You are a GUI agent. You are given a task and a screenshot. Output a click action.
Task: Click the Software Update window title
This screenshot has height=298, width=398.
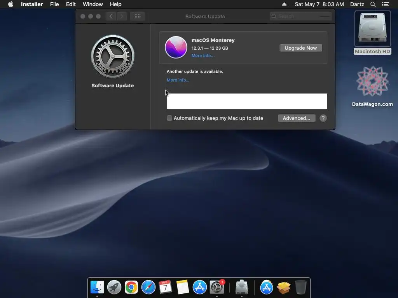click(x=205, y=16)
